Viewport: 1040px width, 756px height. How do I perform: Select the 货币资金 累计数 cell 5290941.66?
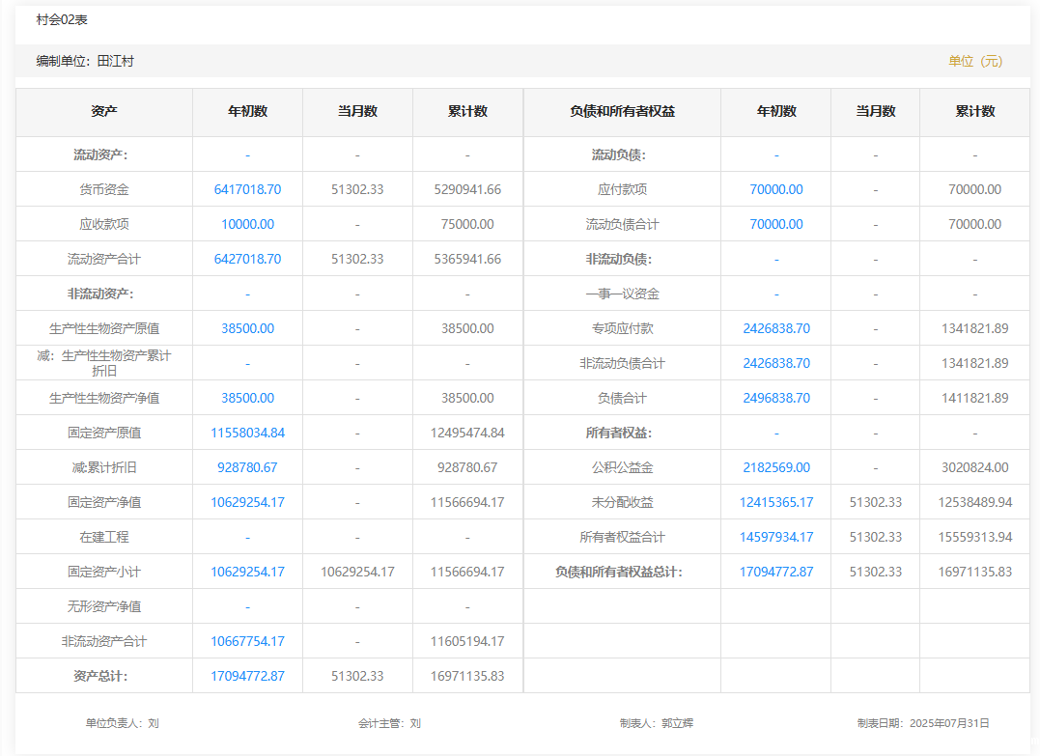(x=467, y=189)
